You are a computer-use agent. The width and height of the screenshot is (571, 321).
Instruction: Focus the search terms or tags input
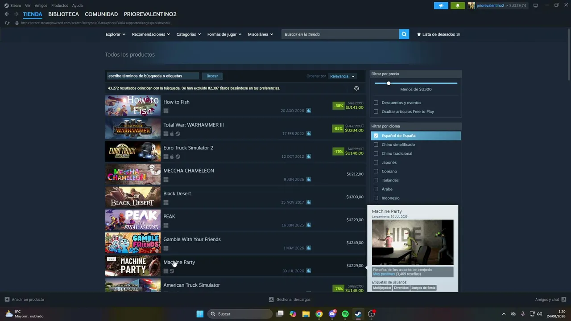pos(153,76)
